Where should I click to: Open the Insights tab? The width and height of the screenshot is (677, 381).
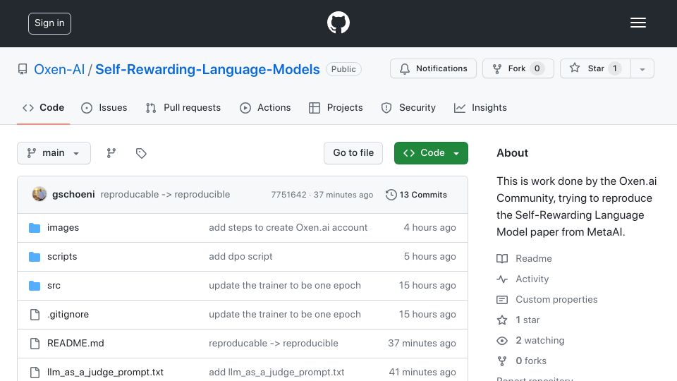click(x=480, y=107)
